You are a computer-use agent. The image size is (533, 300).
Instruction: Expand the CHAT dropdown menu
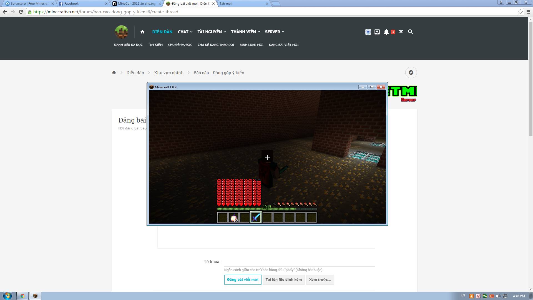pos(185,32)
